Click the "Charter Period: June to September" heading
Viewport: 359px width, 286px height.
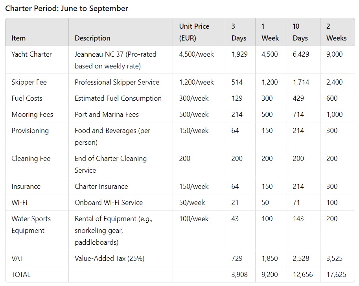click(66, 8)
